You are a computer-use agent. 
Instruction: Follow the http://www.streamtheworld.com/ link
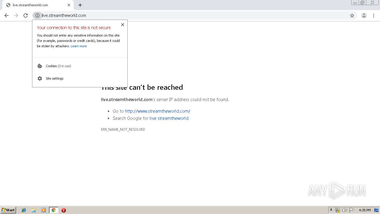click(158, 111)
